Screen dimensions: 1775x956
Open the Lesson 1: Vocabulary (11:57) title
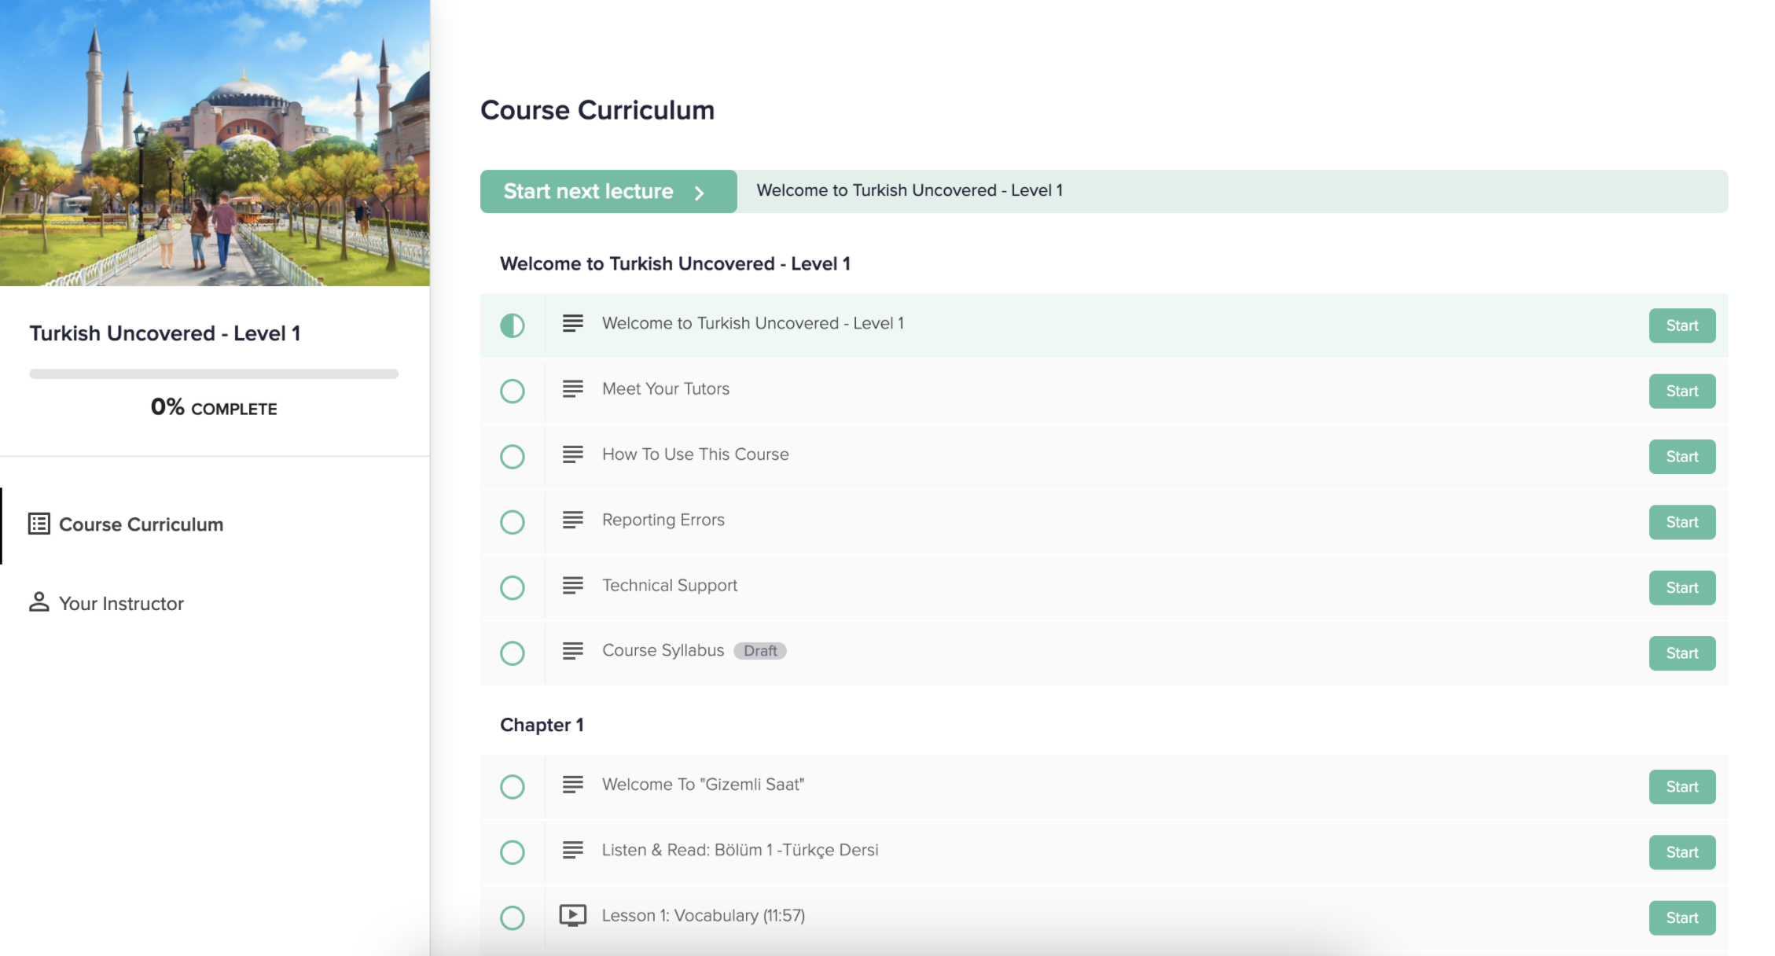click(704, 915)
